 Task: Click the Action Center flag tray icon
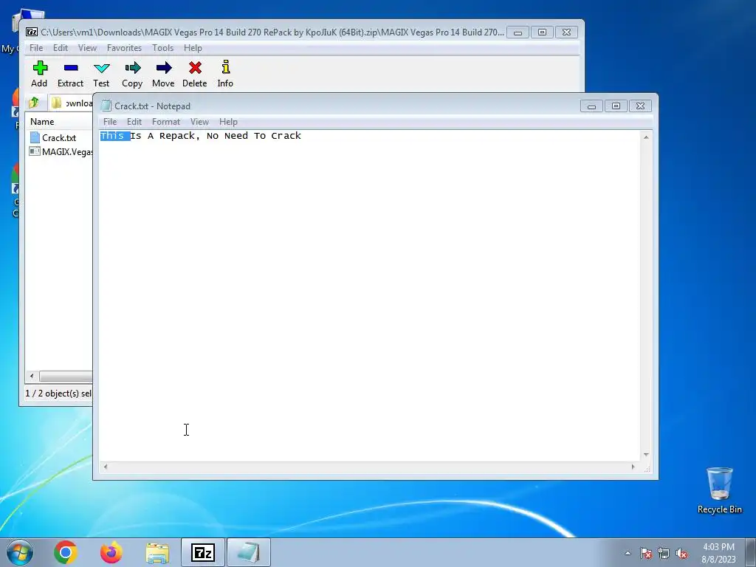[646, 553]
